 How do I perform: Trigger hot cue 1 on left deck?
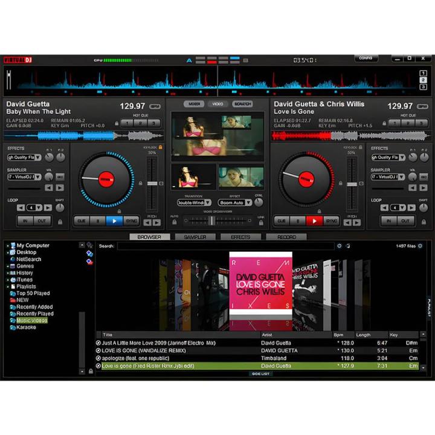tap(127, 123)
